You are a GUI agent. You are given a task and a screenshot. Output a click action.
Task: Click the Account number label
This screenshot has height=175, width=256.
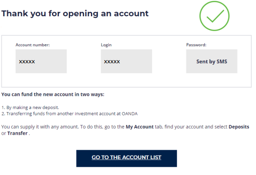tap(33, 45)
